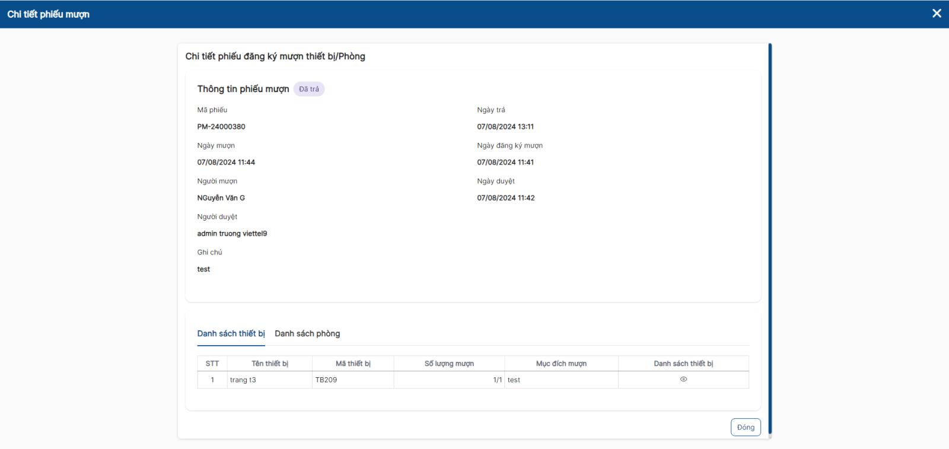Click the Tên thiết bị column header
This screenshot has height=449, width=949.
(x=270, y=364)
